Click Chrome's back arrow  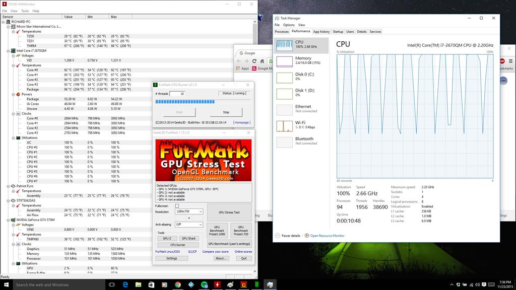(x=239, y=61)
